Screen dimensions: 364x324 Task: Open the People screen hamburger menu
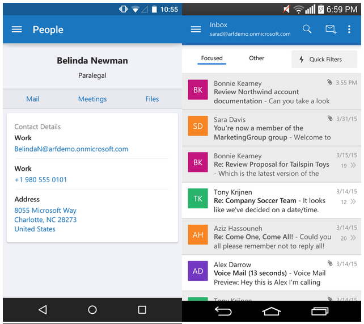(17, 30)
